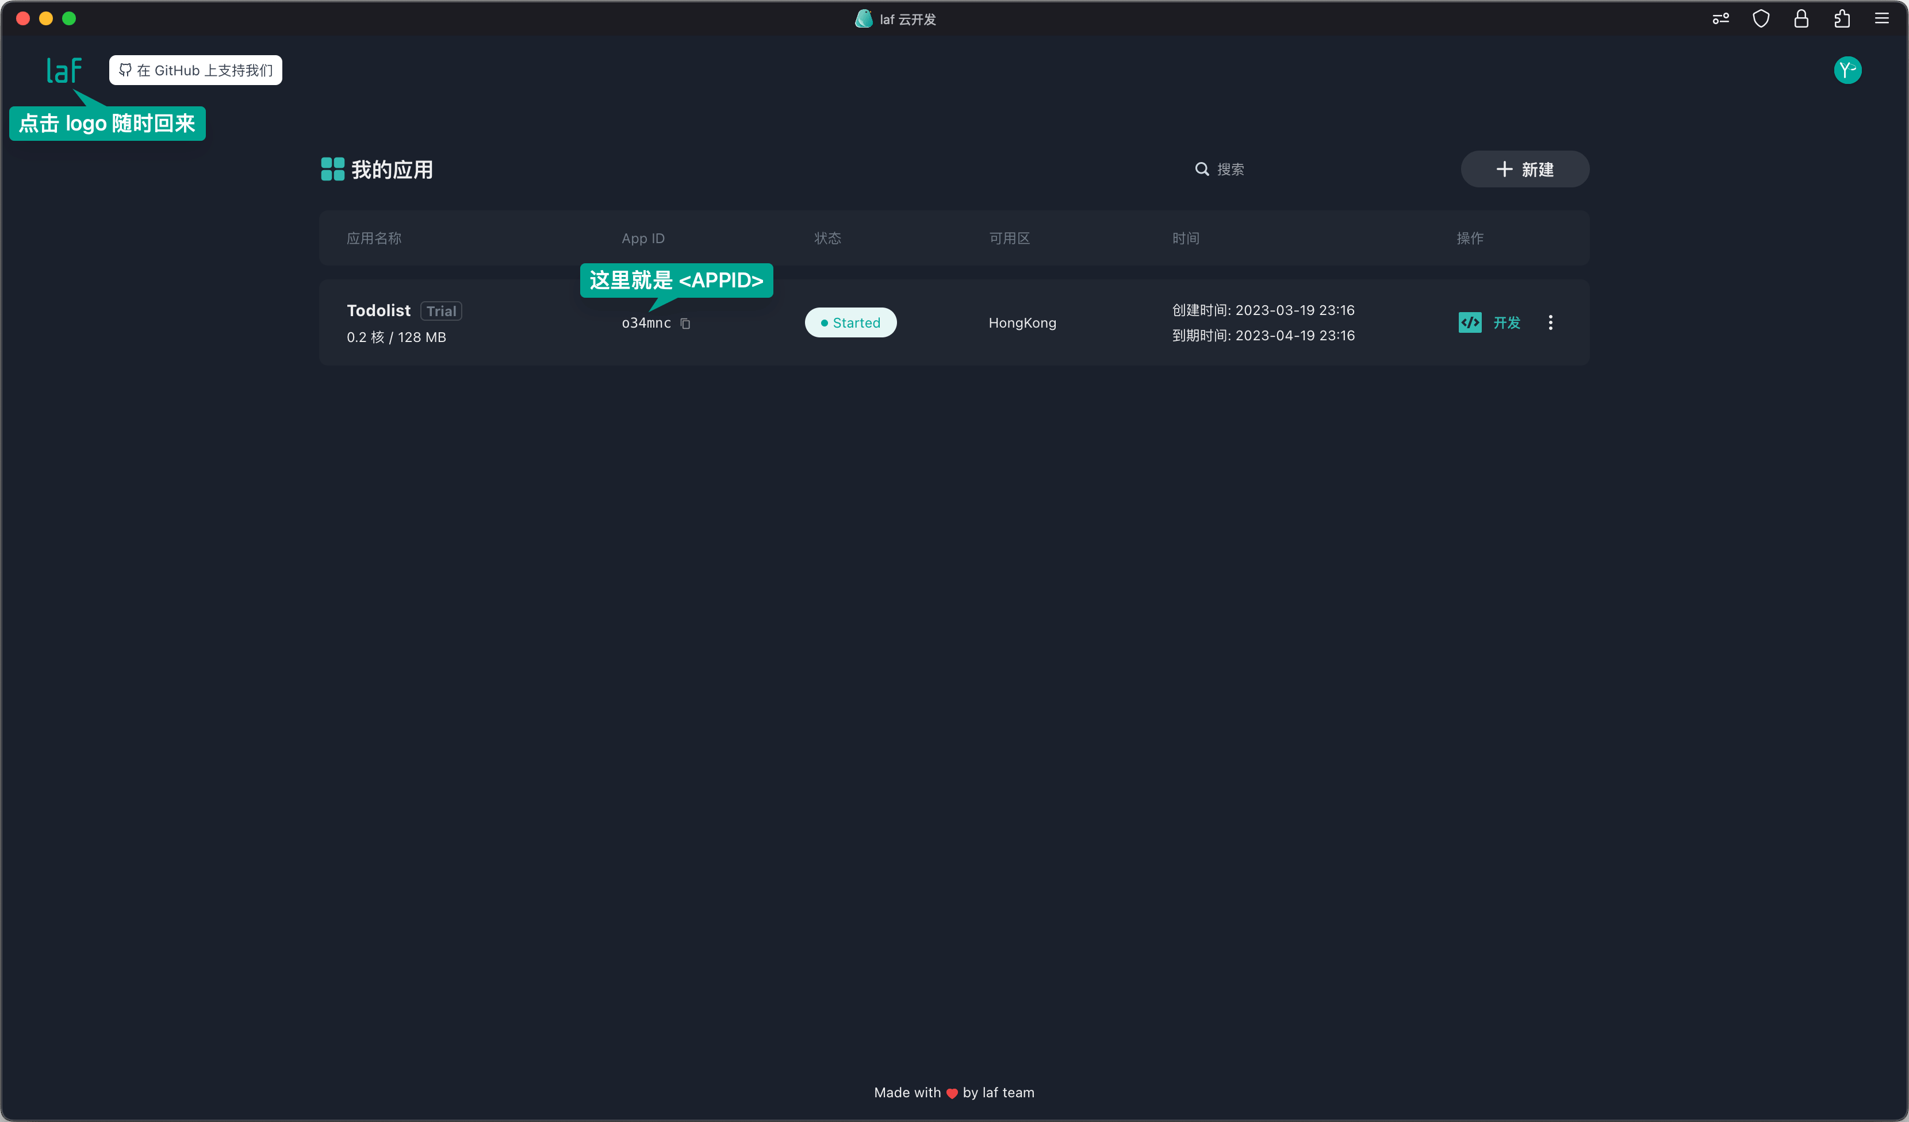Viewport: 1909px width, 1122px height.
Task: Click the code icon for Todolist
Action: pos(1470,322)
